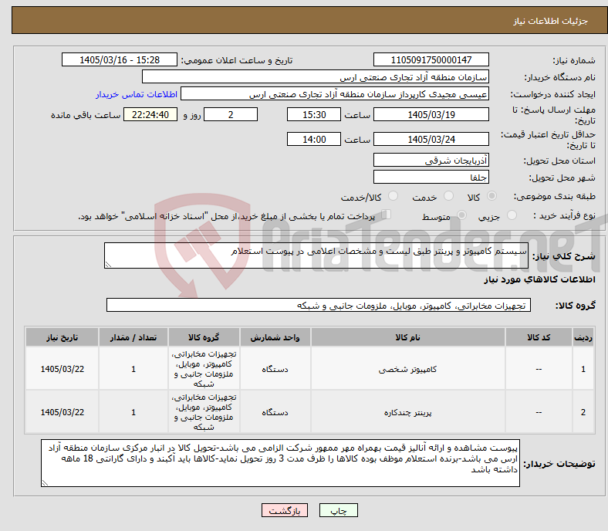This screenshot has width=608, height=531.
Task: Click the کد کالا column header
Action: pyautogui.click(x=539, y=337)
